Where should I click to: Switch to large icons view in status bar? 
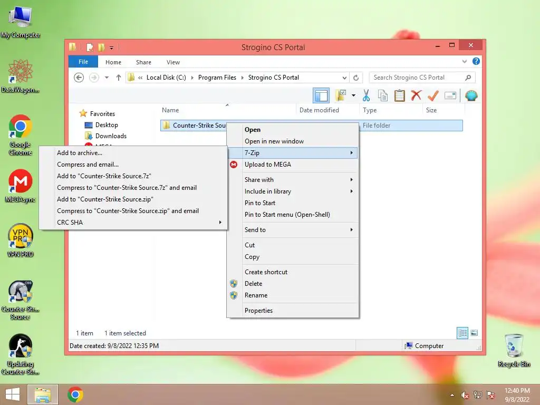(474, 333)
